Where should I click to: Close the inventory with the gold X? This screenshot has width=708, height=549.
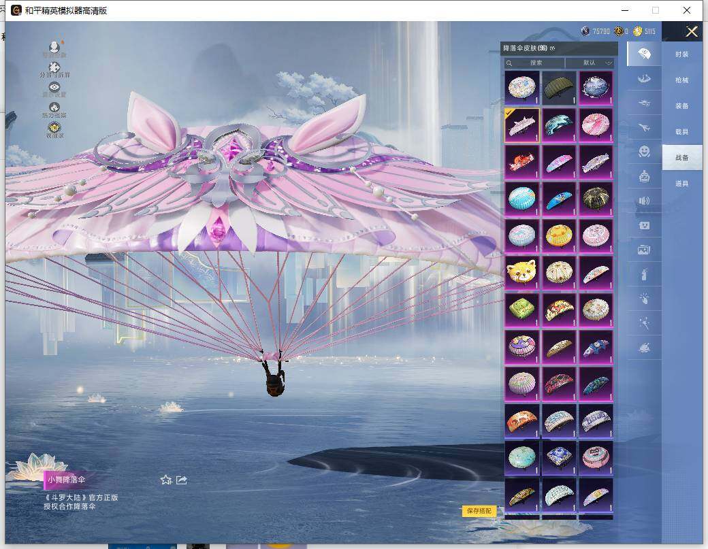click(x=691, y=31)
